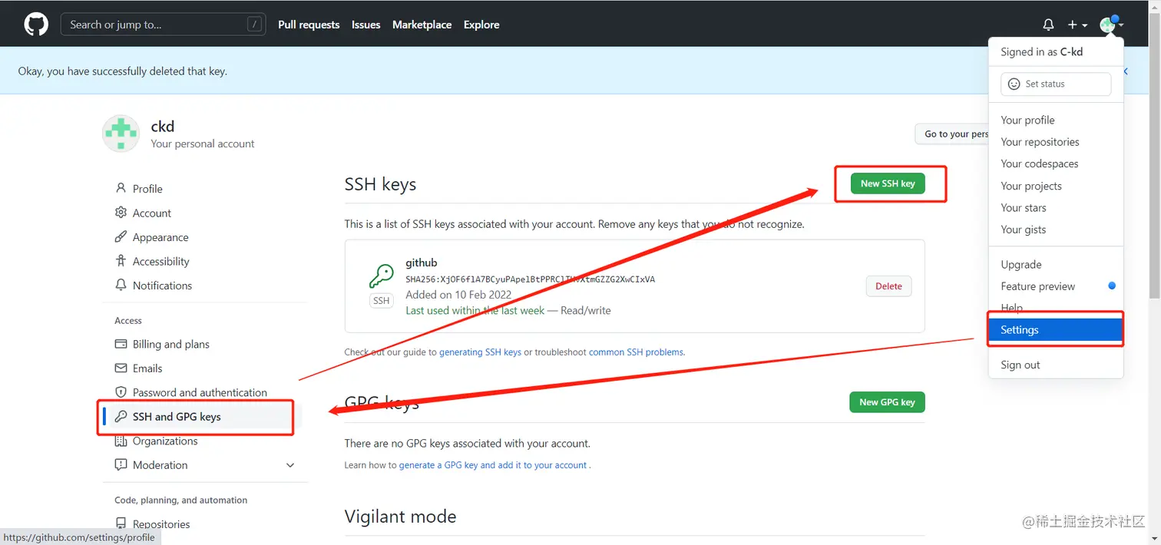
Task: Click the 'Added on 10 Feb 2022' text
Action: coord(458,295)
